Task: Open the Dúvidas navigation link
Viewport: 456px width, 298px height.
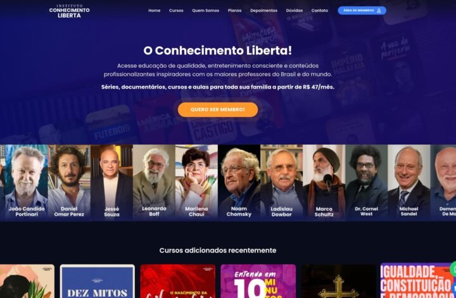Action: coord(294,11)
